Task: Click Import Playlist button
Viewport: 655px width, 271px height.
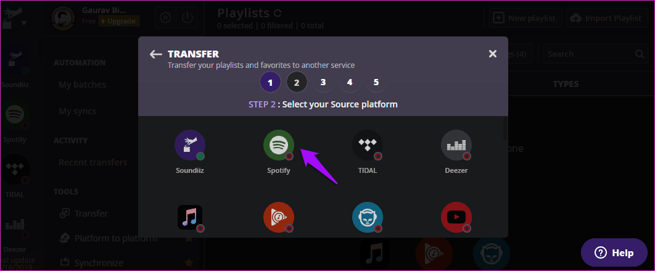Action: point(608,18)
